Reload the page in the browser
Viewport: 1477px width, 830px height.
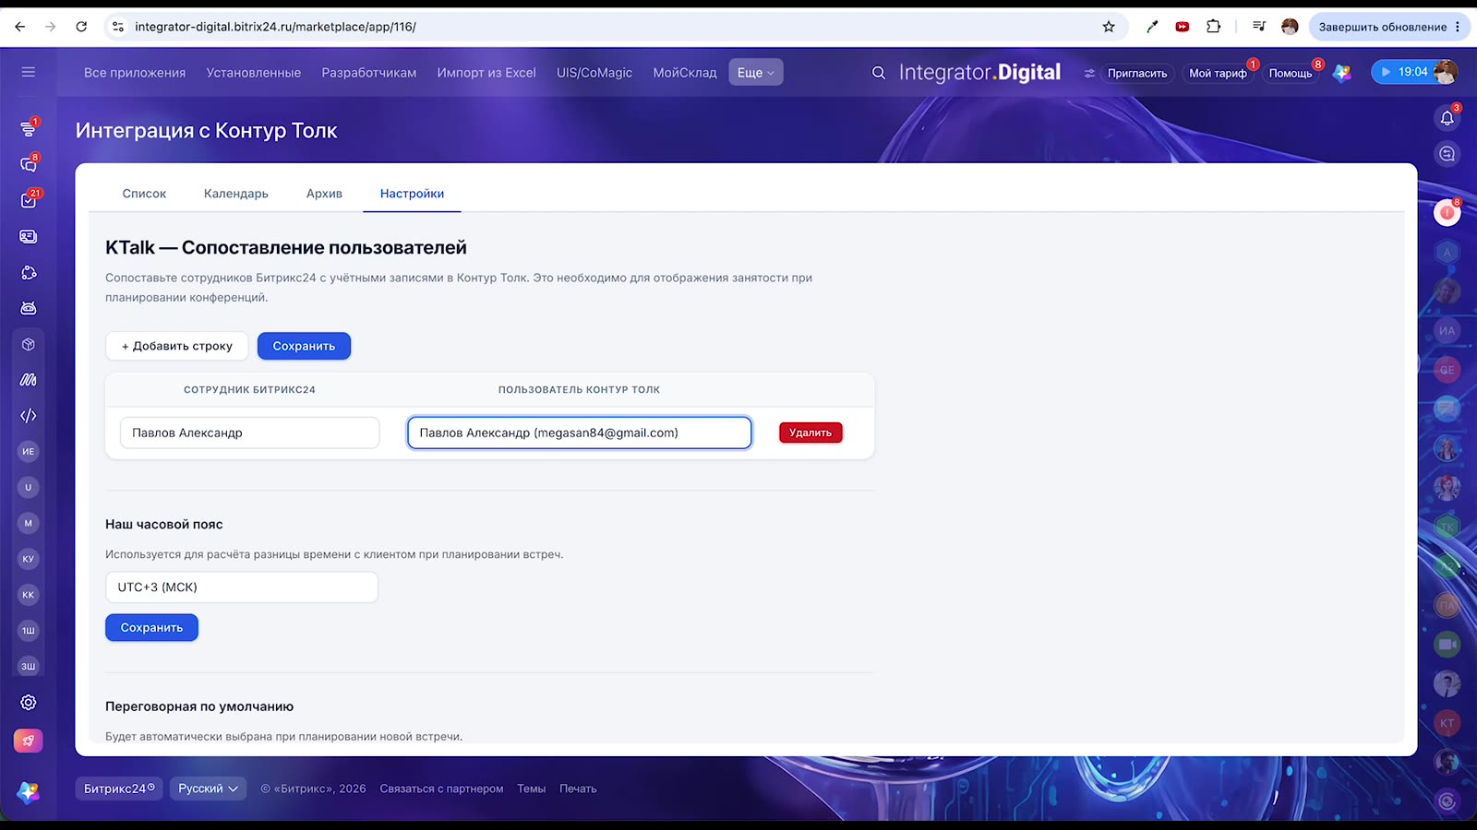tap(81, 27)
